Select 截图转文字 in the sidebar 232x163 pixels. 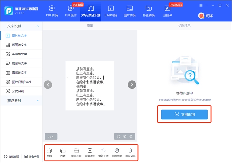22,45
